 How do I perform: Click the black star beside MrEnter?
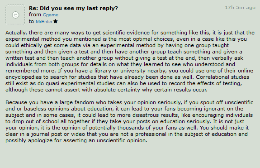pos(56,21)
